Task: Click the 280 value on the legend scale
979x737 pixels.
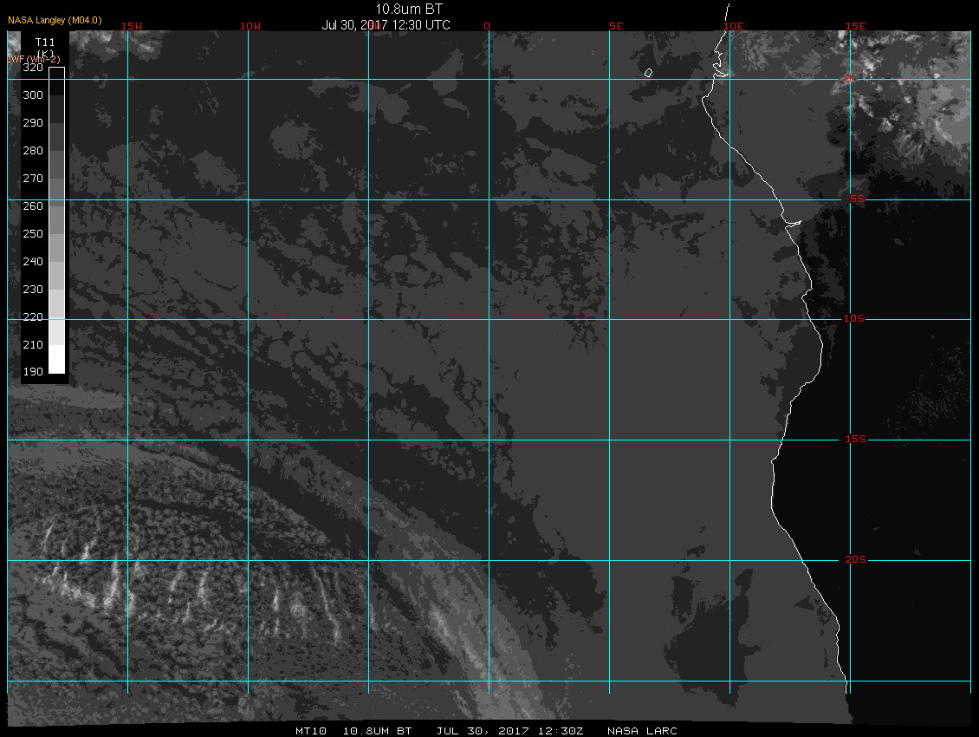Action: pos(32,150)
